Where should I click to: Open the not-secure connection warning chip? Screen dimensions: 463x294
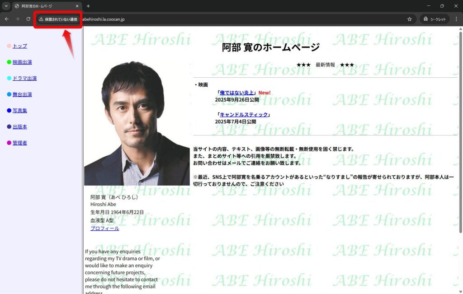coord(58,19)
